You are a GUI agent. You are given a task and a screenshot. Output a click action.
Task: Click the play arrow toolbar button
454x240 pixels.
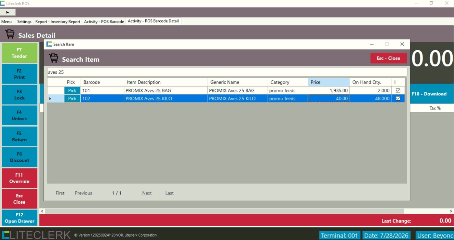pos(8,12)
